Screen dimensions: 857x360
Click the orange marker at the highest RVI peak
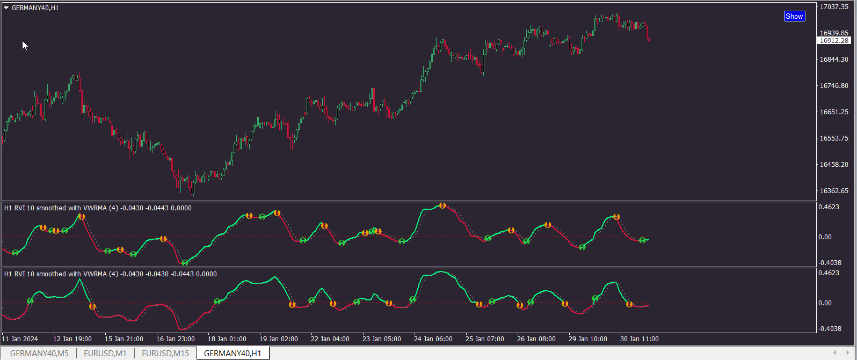point(442,205)
